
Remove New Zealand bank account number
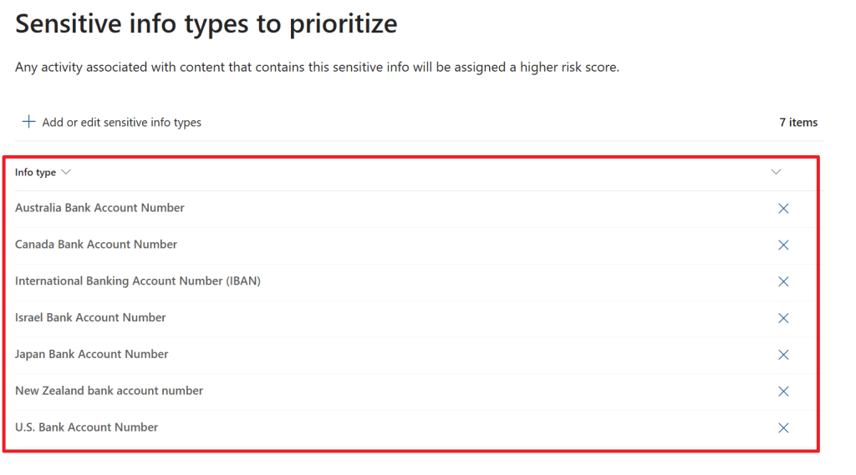coord(783,392)
